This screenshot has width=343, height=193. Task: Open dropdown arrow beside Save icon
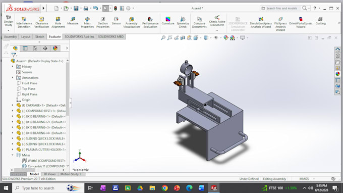[x=81, y=8]
